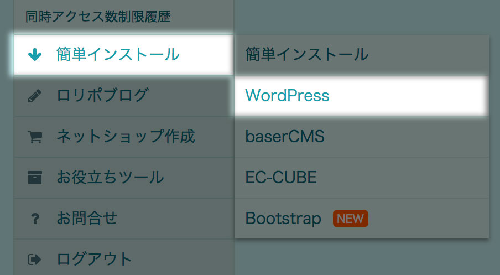The height and width of the screenshot is (275, 500).
Task: Select お問合せ from the sidebar
Action: 87,219
